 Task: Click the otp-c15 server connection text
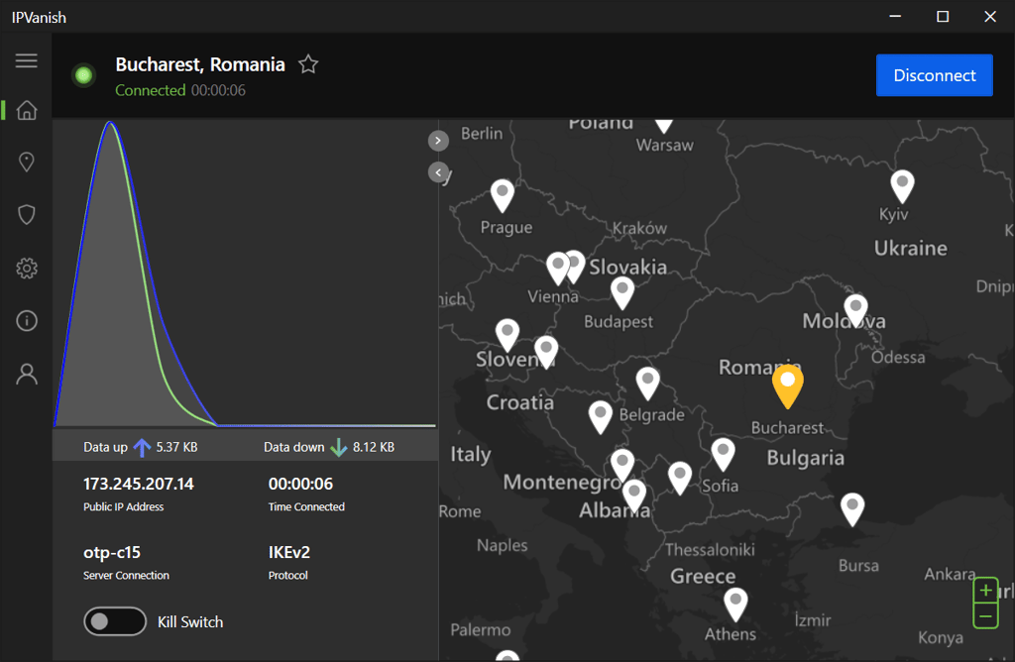(x=112, y=552)
